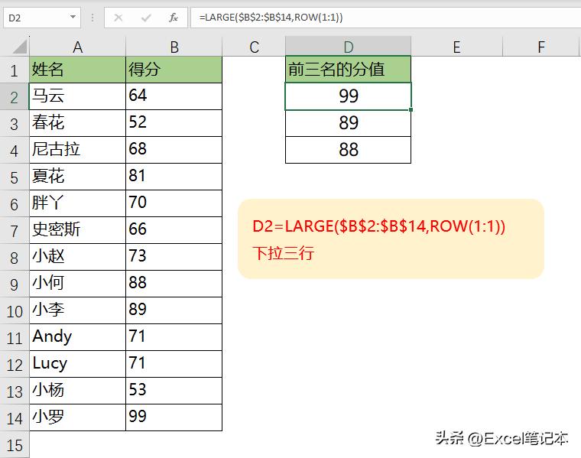Screen dimensions: 581x458
Task: Select the cell containing 马云
Action: pos(77,96)
